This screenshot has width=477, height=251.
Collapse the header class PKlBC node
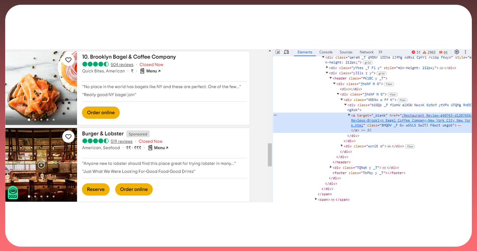[x=331, y=78]
